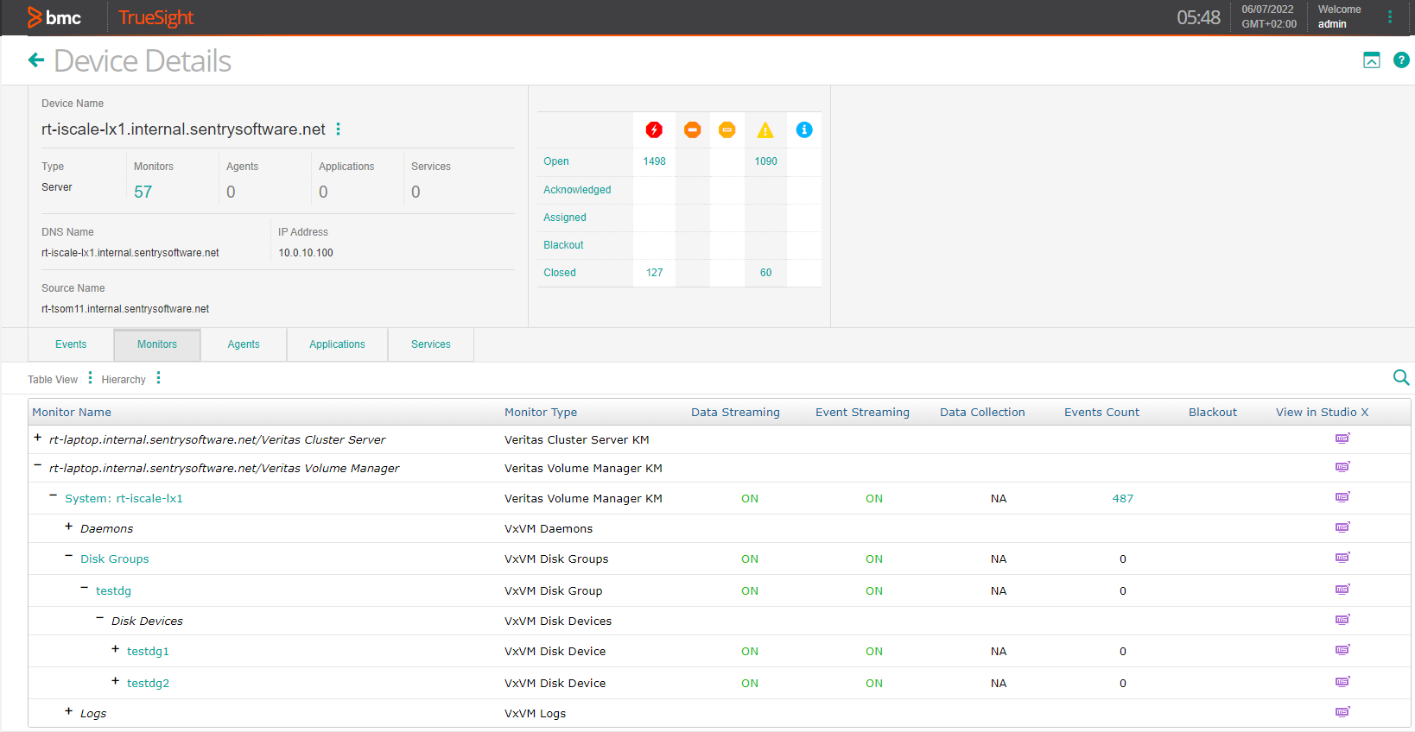
Task: Collapse the System: rt-iscale-lx1 node
Action: tap(53, 496)
